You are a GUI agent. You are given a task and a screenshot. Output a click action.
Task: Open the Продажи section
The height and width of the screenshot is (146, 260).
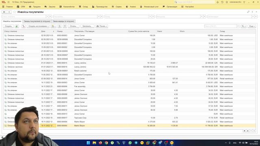(x=35, y=6)
